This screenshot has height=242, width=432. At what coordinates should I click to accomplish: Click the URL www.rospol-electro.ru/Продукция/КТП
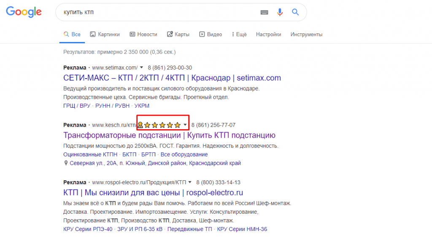point(139,182)
